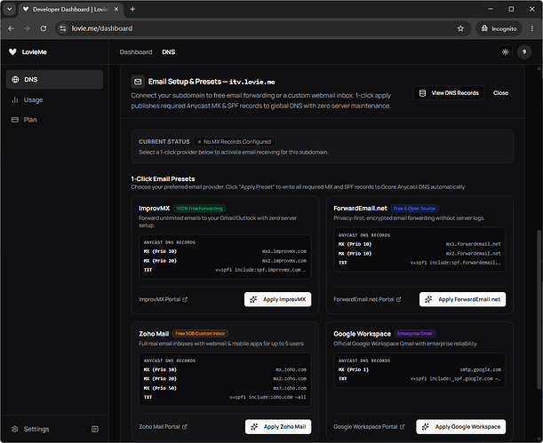Toggle the light/dark theme sun icon

click(x=505, y=51)
